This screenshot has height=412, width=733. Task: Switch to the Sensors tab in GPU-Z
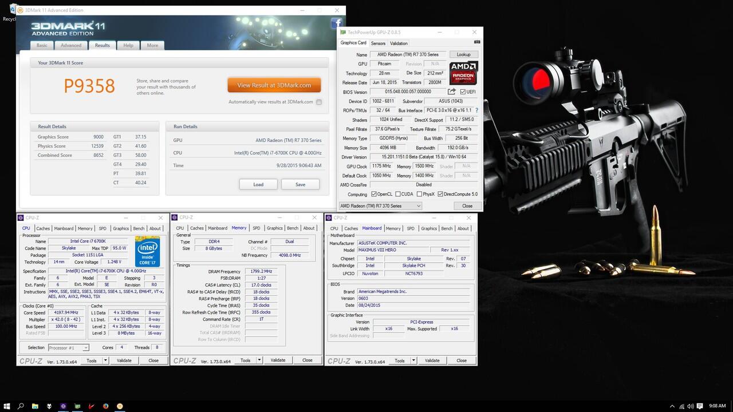coord(378,43)
